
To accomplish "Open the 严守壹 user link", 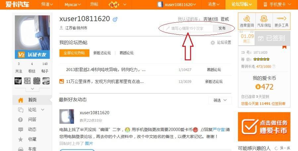I will click(219, 130).
